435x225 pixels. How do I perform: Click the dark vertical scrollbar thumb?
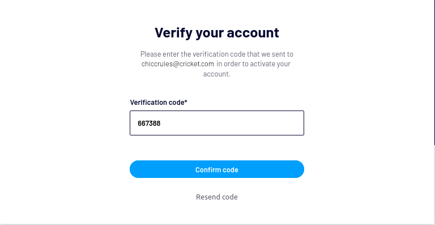(434, 72)
